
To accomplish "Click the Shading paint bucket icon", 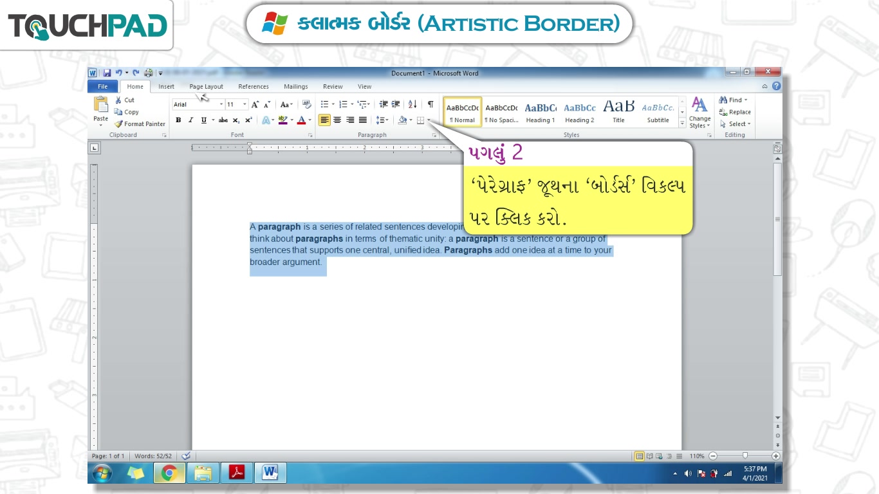I will click(x=402, y=120).
